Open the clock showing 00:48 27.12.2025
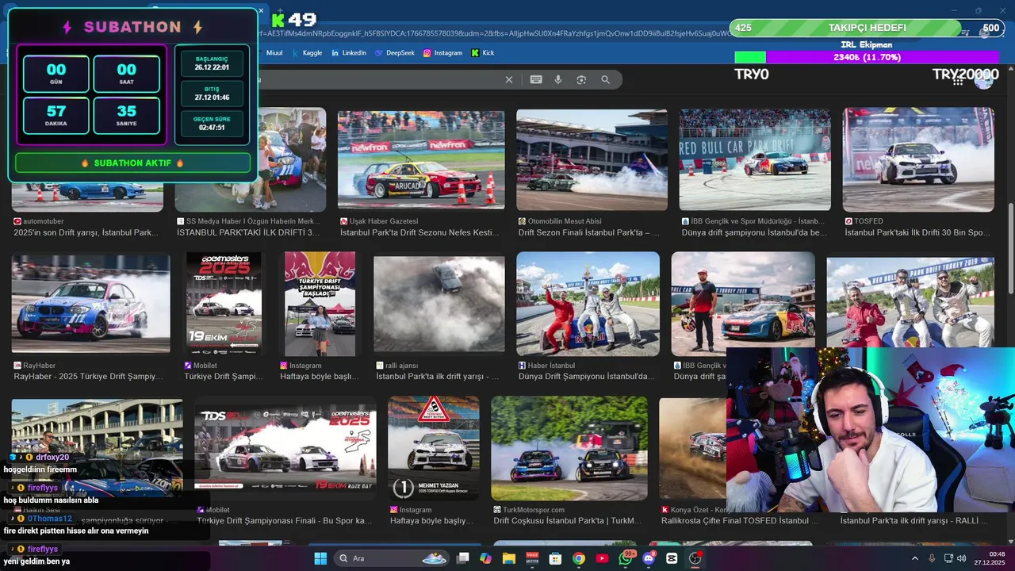1015x571 pixels. point(989,558)
